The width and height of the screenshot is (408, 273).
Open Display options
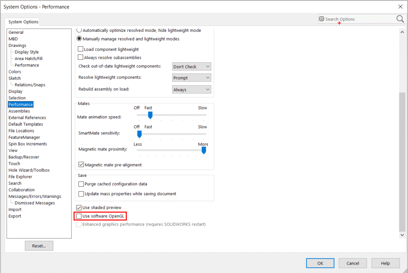click(16, 91)
